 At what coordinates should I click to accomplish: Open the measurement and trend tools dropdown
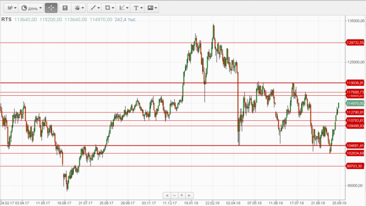(x=123, y=8)
